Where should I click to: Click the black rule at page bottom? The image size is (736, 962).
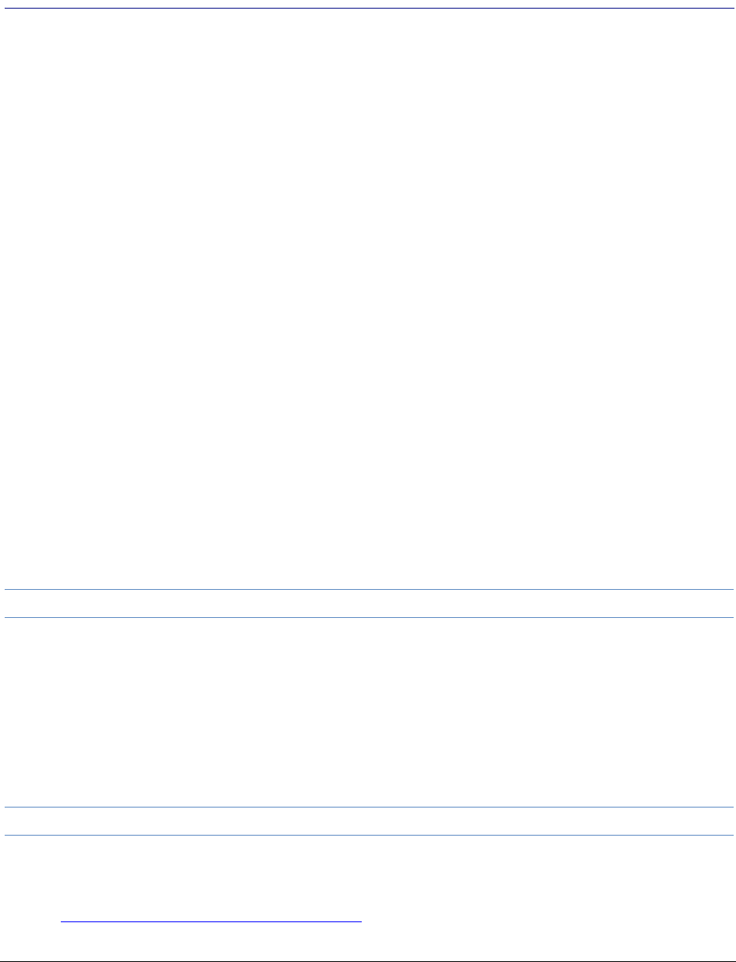(368, 961)
